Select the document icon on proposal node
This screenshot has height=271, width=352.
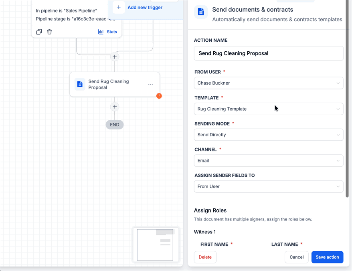(x=80, y=84)
